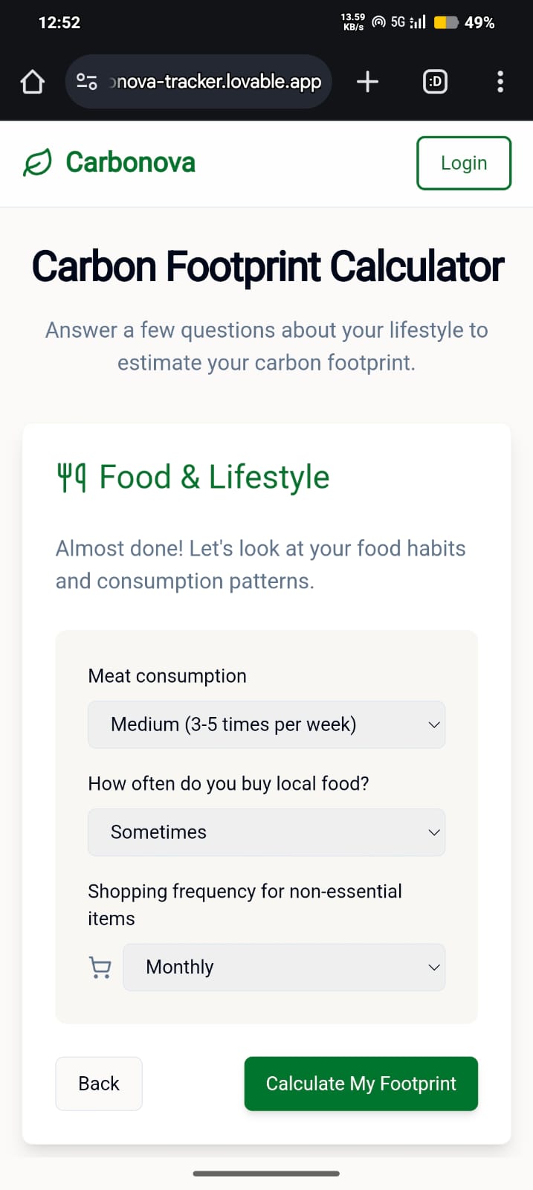This screenshot has height=1190, width=533.
Task: Open the Meat consumption dropdown
Action: click(266, 724)
